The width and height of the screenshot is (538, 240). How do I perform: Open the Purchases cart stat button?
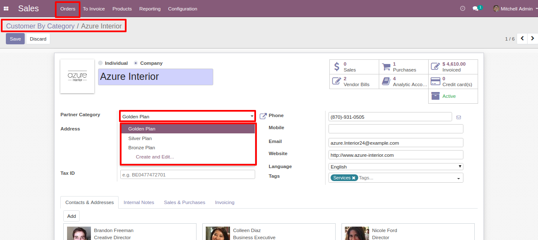coord(404,67)
